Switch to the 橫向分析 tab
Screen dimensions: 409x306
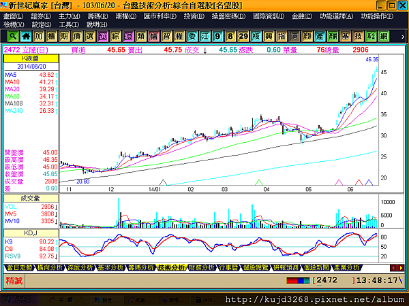click(x=50, y=267)
